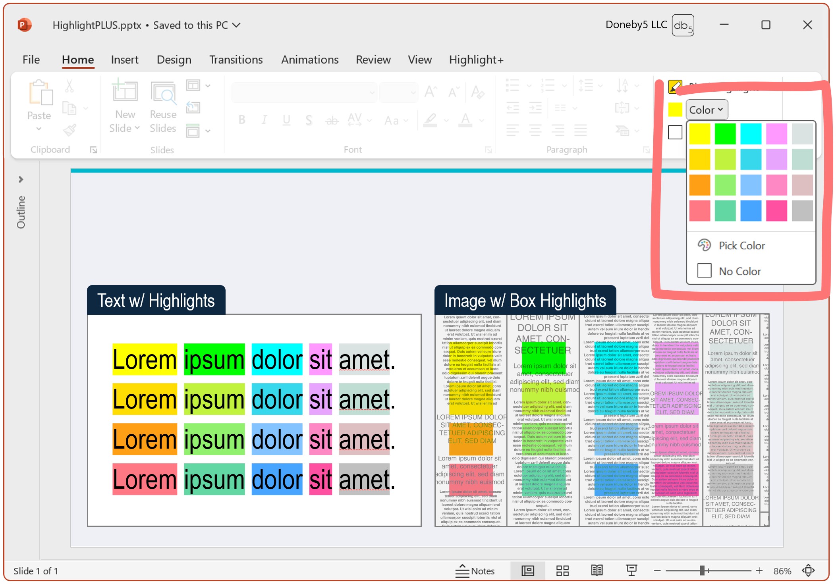Switch to Slide Sorter view
Viewport: 836px width, 584px height.
[562, 571]
